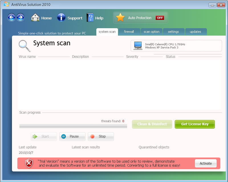Screen dimensions: 228x182
Task: Open the firewall tab
Action: click(x=129, y=32)
